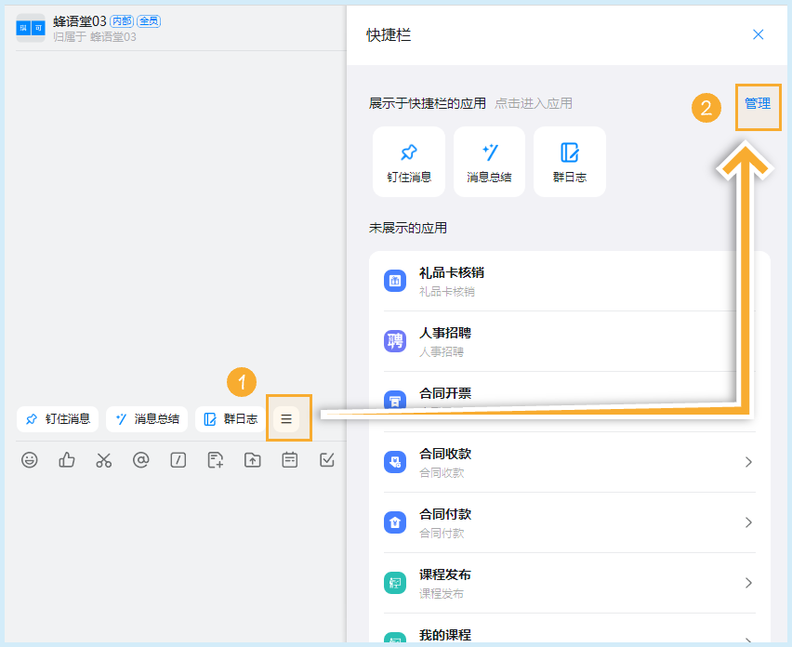Open the 礼品卡核销 app icon
792x647 pixels.
(x=394, y=280)
